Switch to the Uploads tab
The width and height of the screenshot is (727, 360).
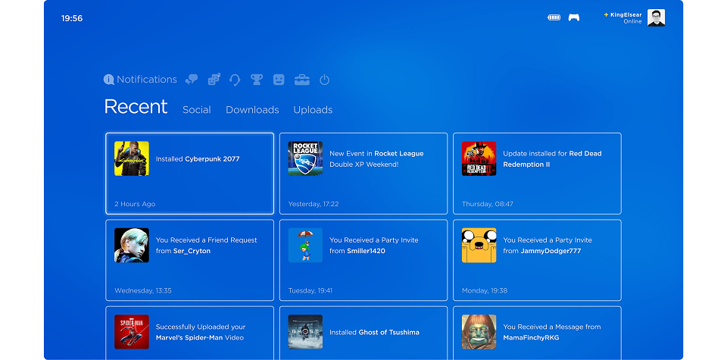pos(313,110)
